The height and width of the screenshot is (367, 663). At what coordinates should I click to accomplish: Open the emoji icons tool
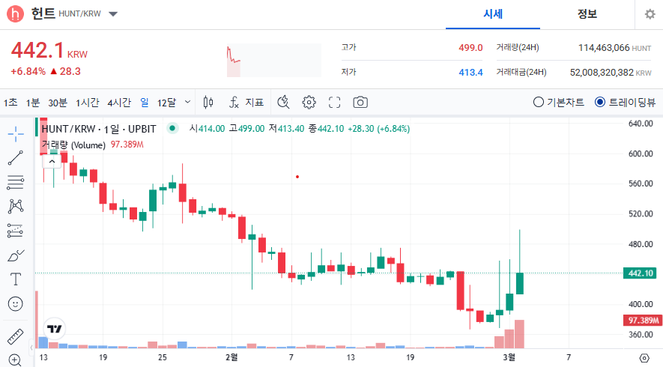tap(16, 303)
